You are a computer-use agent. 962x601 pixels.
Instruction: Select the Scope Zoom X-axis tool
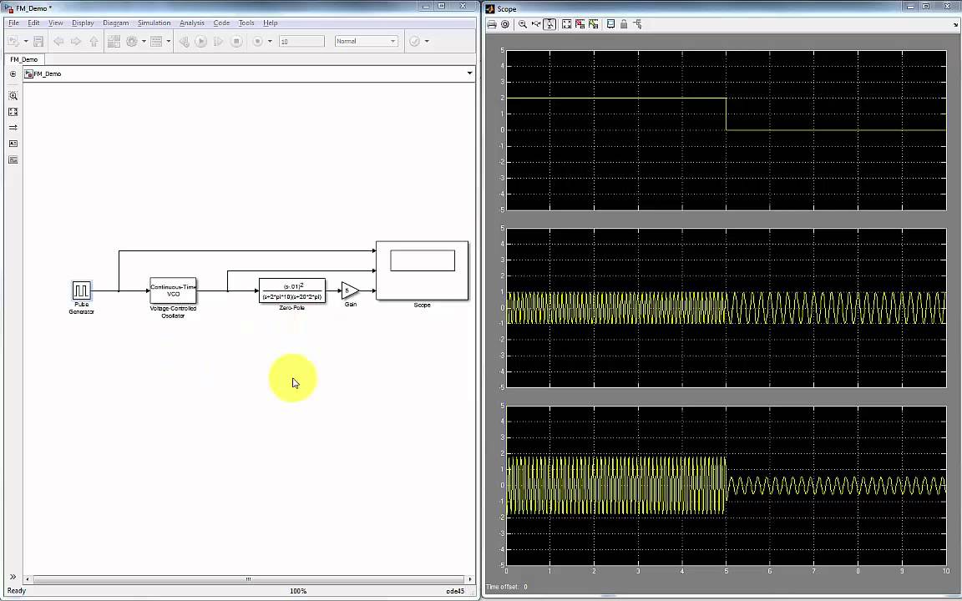[536, 24]
